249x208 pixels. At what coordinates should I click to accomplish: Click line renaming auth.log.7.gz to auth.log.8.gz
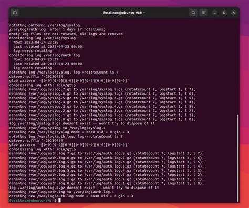tap(107, 153)
